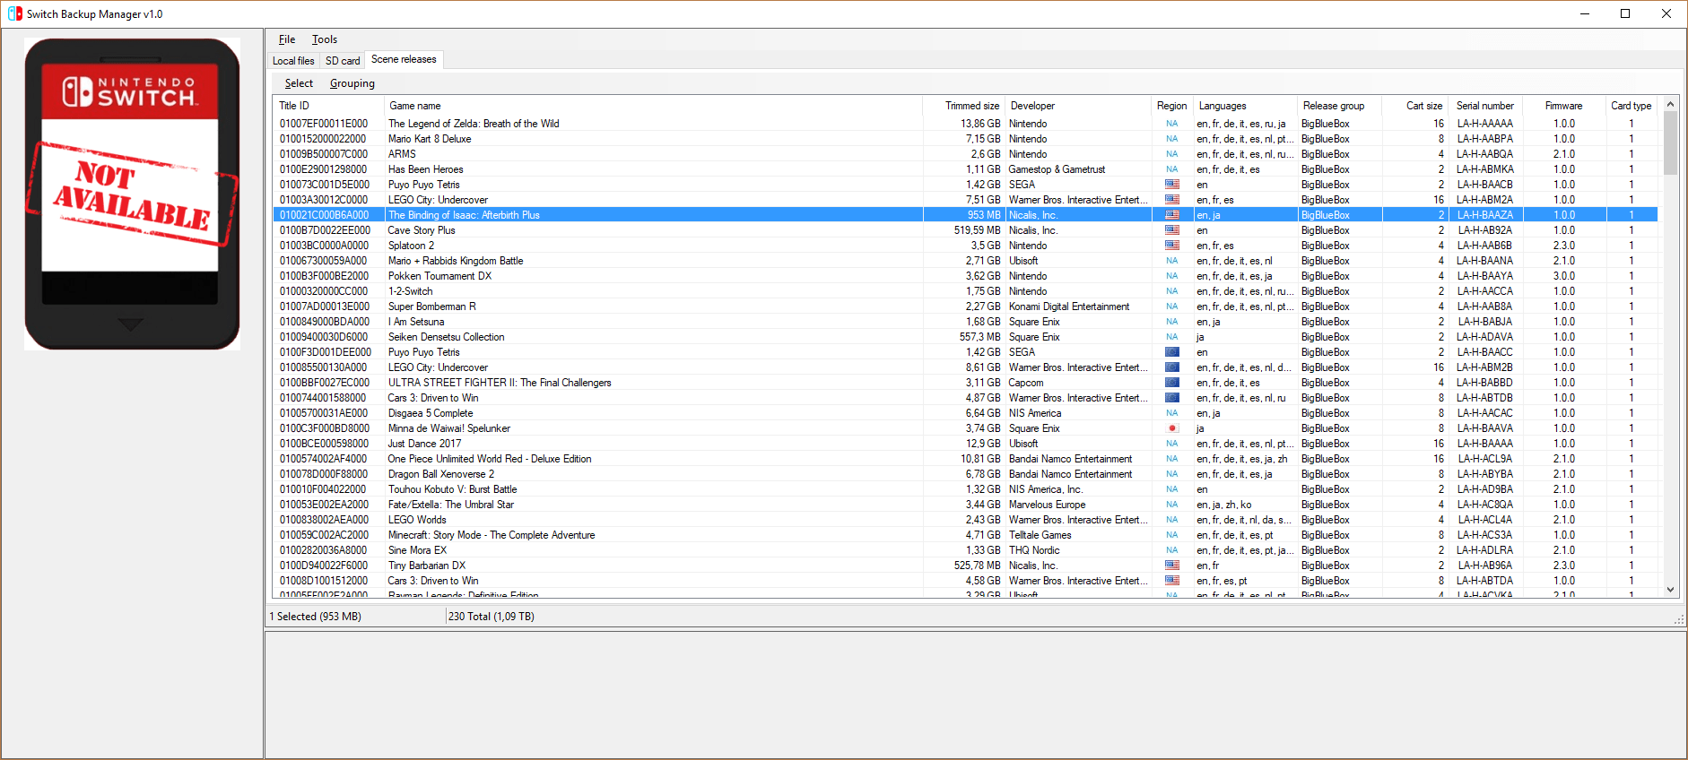
Task: Sort list by Game name column header
Action: 414,106
